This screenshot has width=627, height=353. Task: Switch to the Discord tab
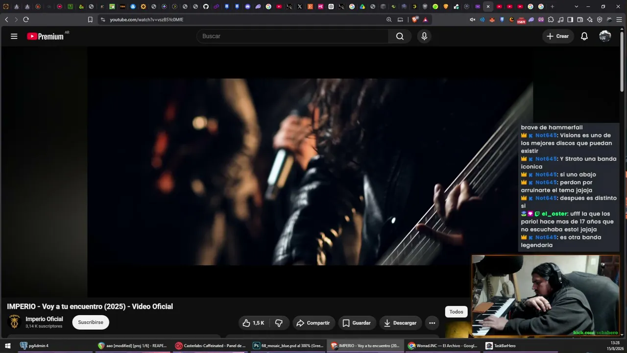(247, 6)
